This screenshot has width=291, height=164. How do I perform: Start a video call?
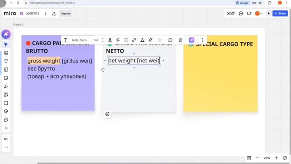point(249,13)
